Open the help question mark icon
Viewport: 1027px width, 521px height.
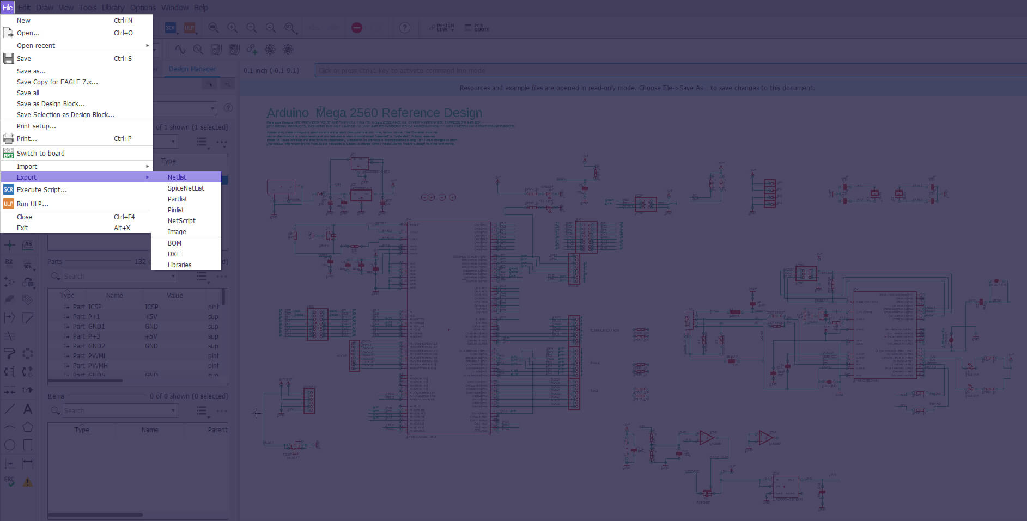[405, 28]
